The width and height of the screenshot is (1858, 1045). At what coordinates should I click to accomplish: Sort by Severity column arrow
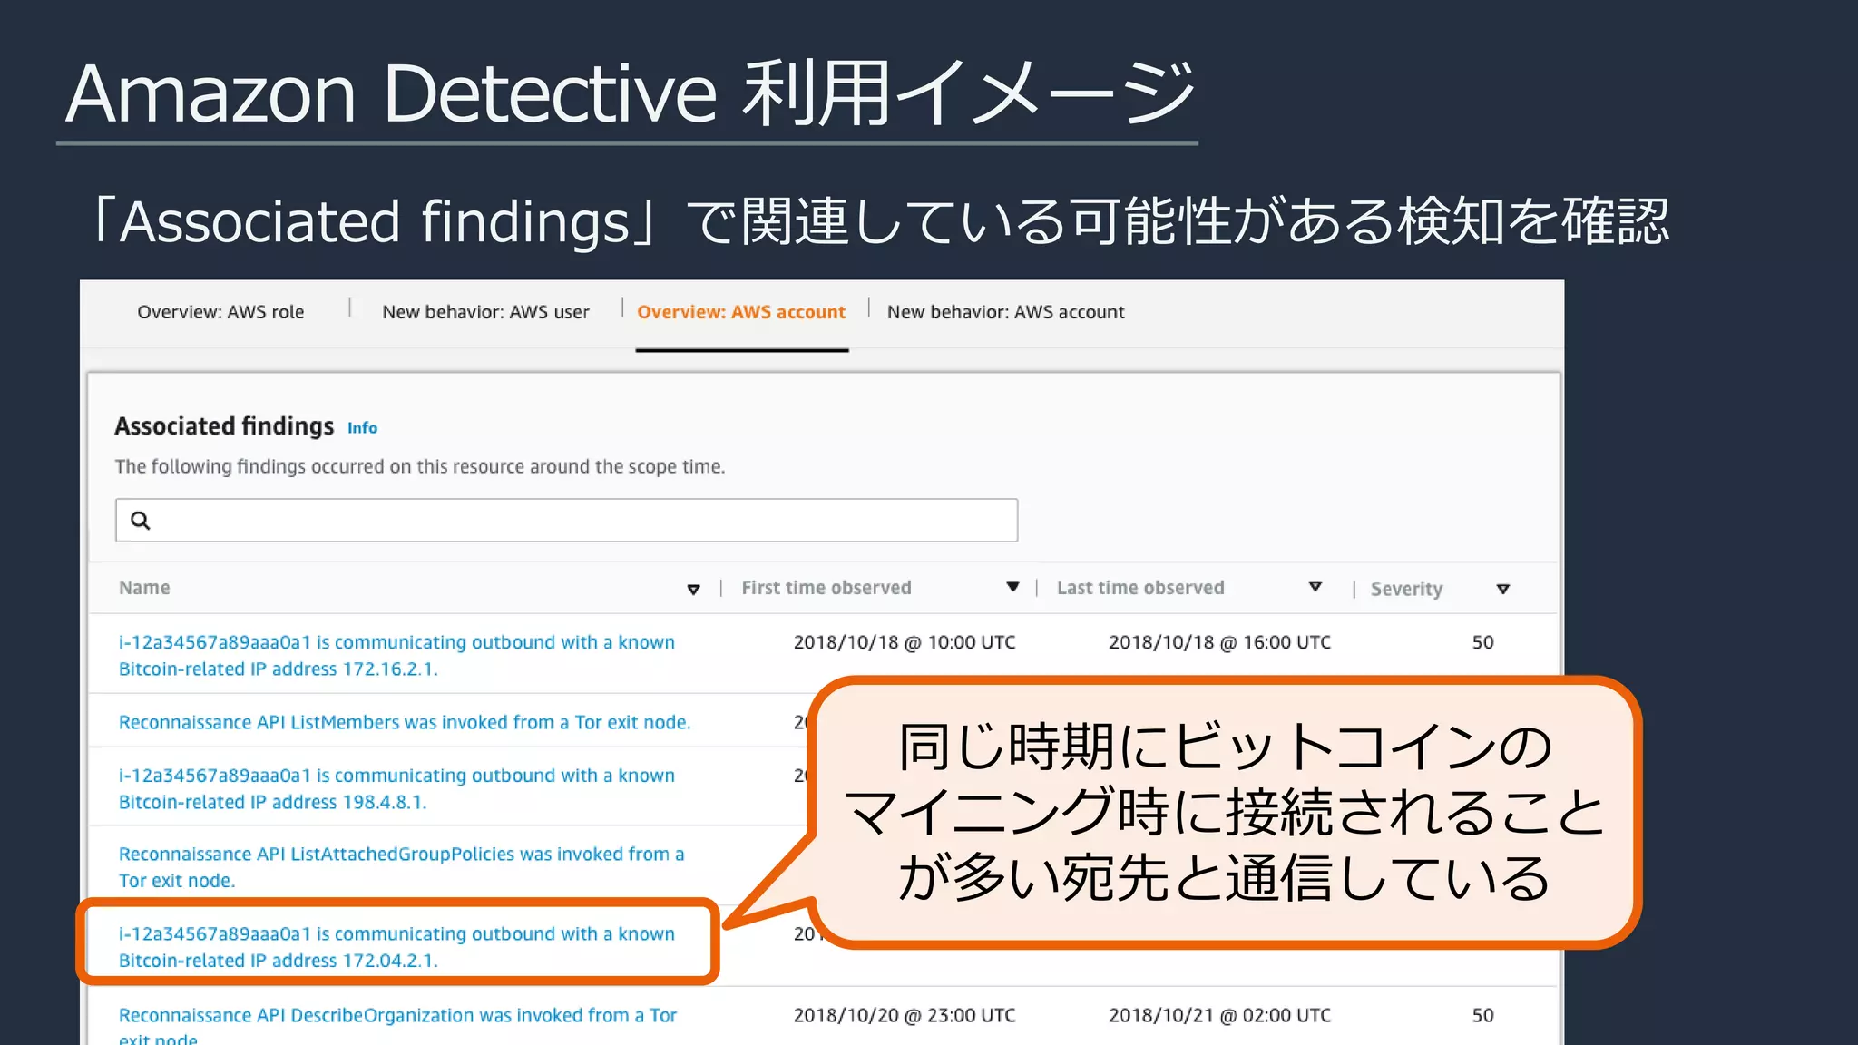point(1503,590)
